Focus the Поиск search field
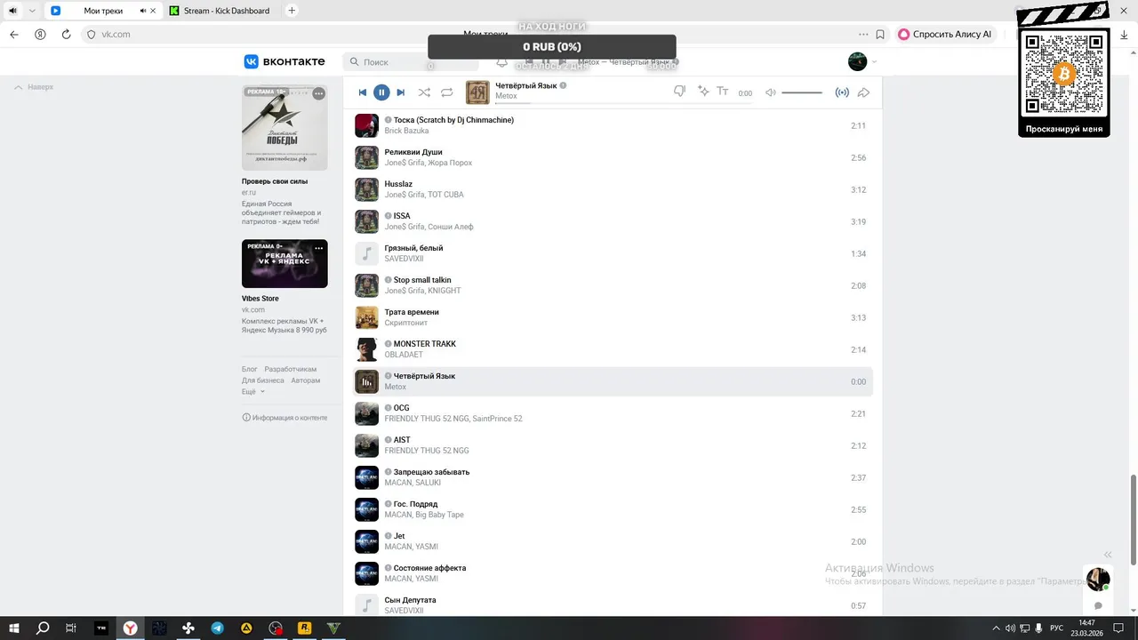The image size is (1138, 640). click(411, 62)
